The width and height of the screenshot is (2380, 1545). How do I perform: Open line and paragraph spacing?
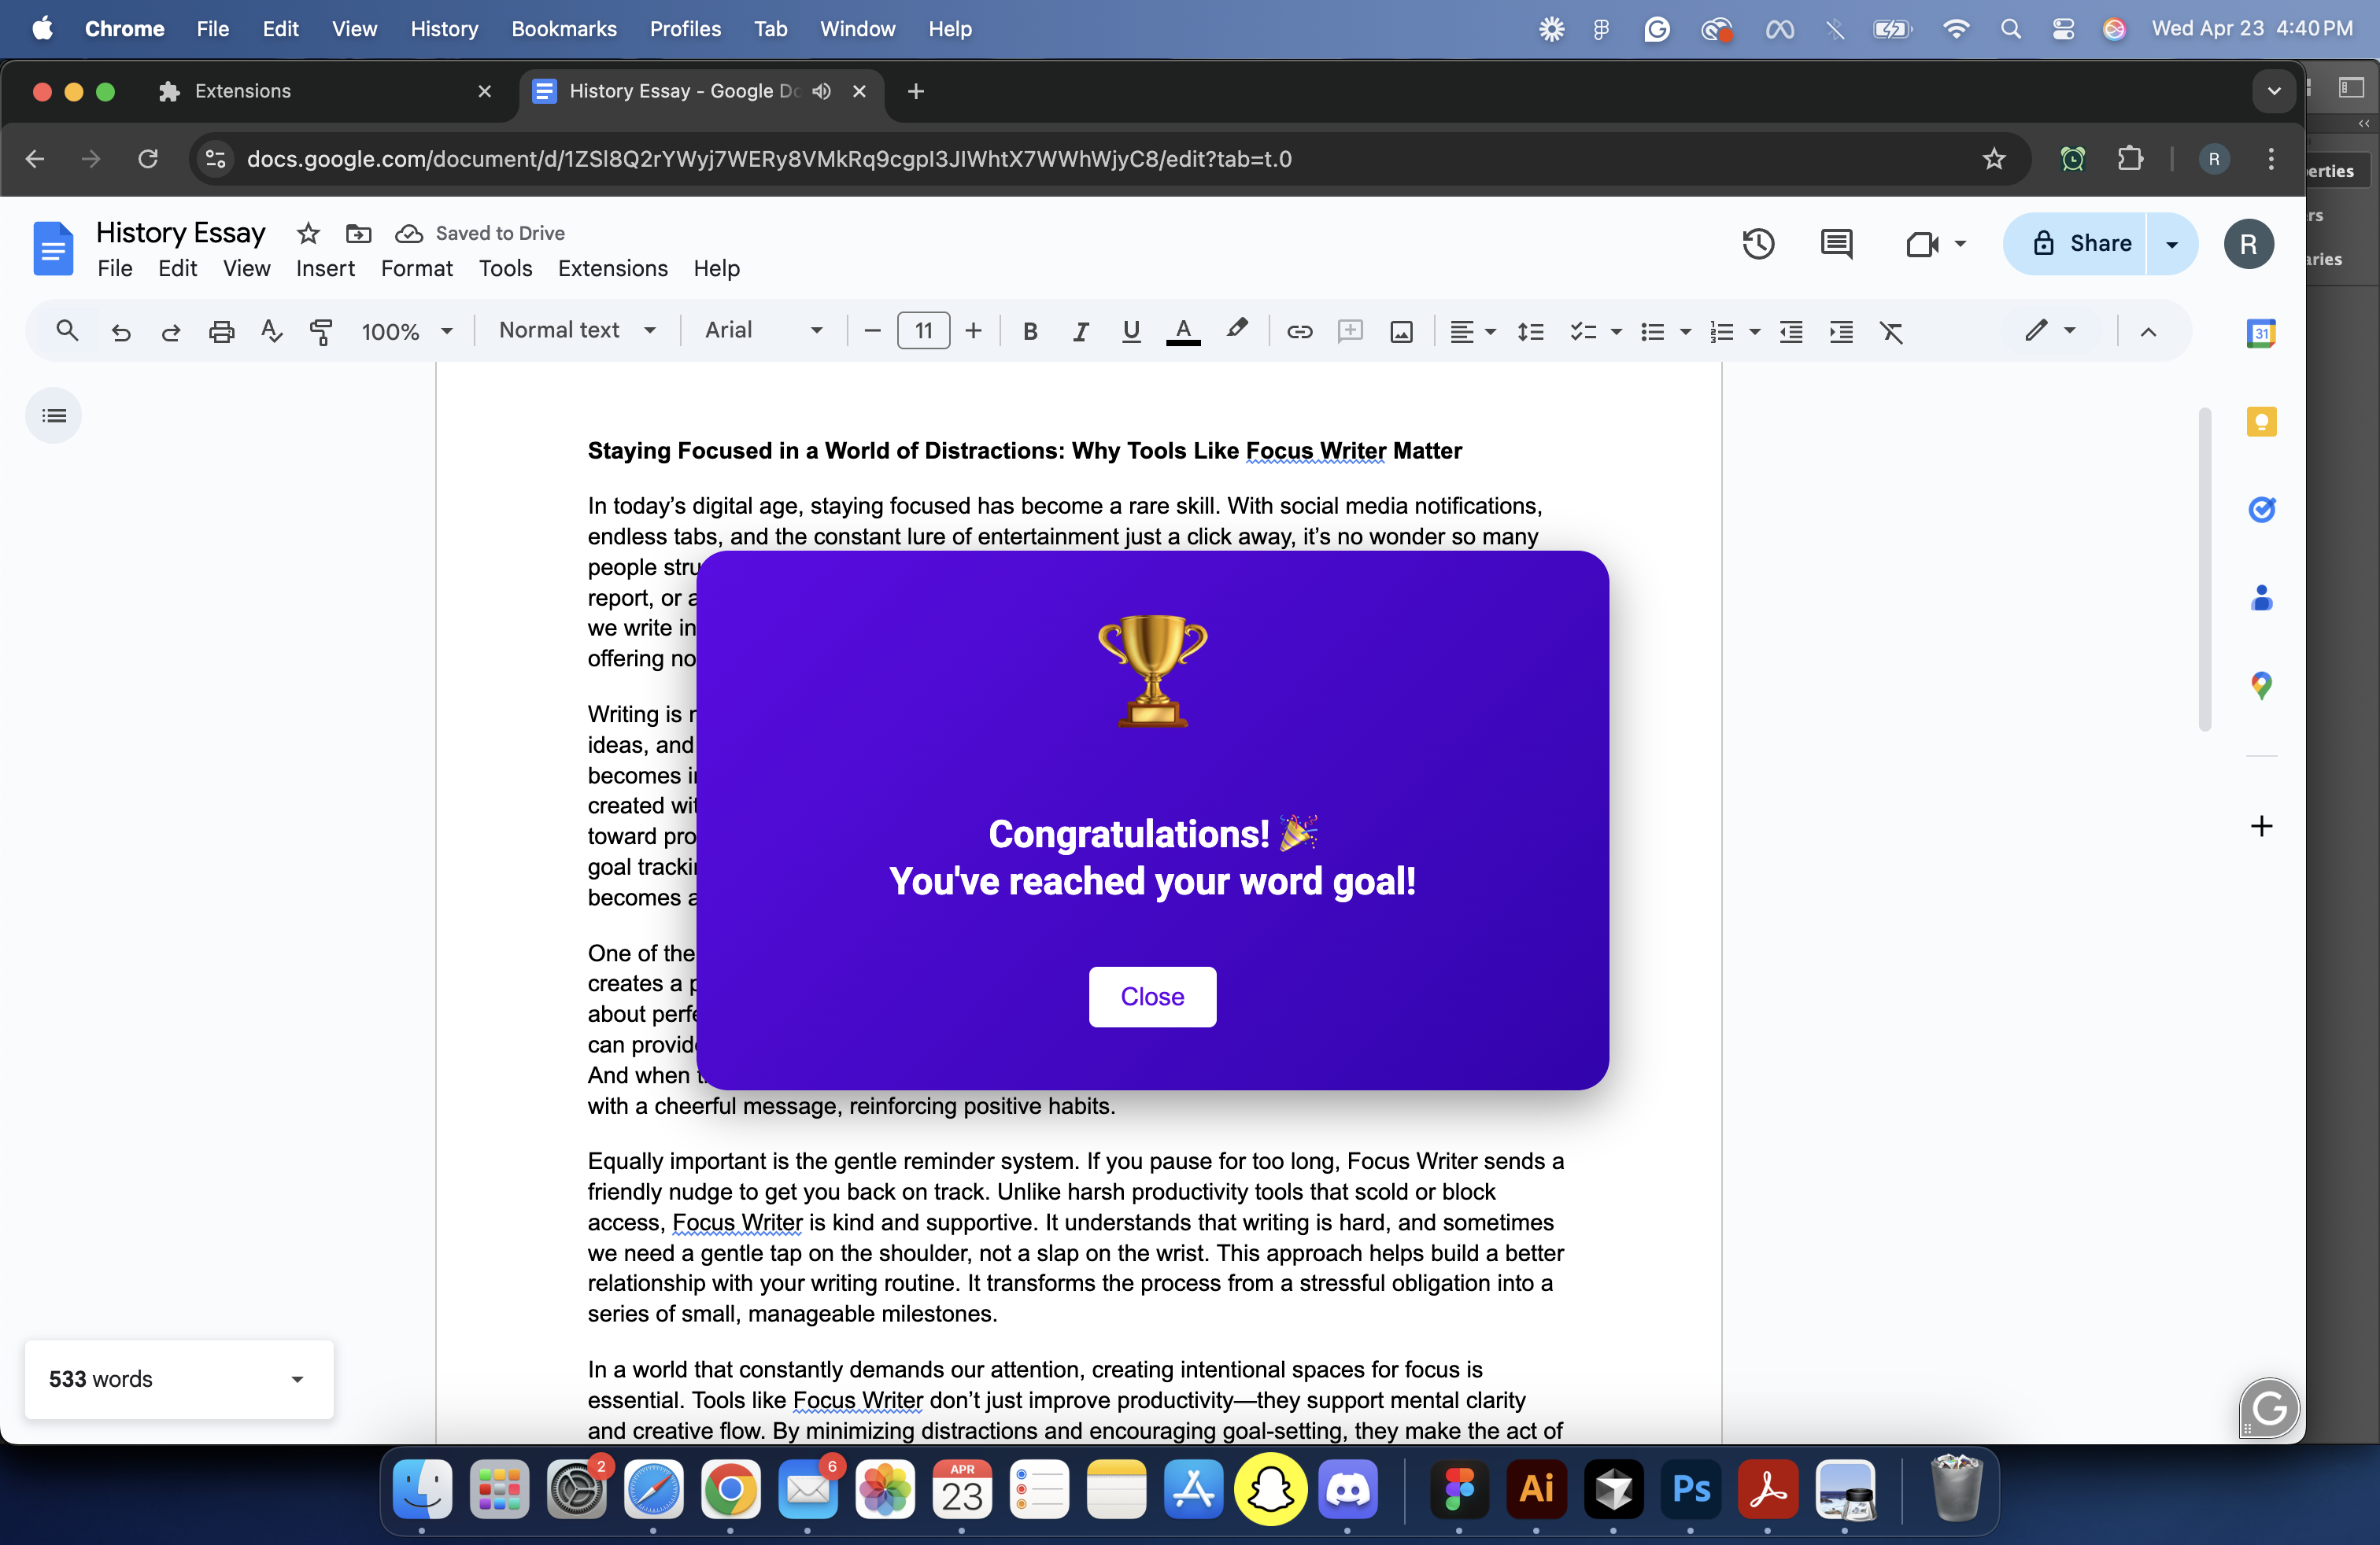(x=1530, y=330)
